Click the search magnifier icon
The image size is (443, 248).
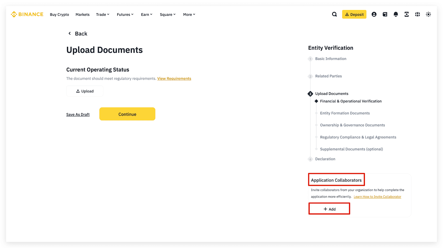tap(334, 14)
